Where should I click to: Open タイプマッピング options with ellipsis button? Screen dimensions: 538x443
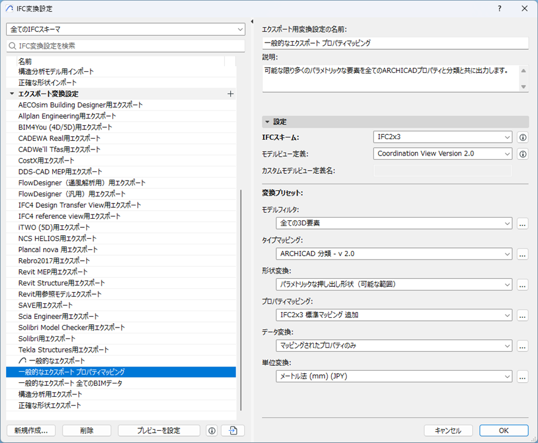(523, 254)
